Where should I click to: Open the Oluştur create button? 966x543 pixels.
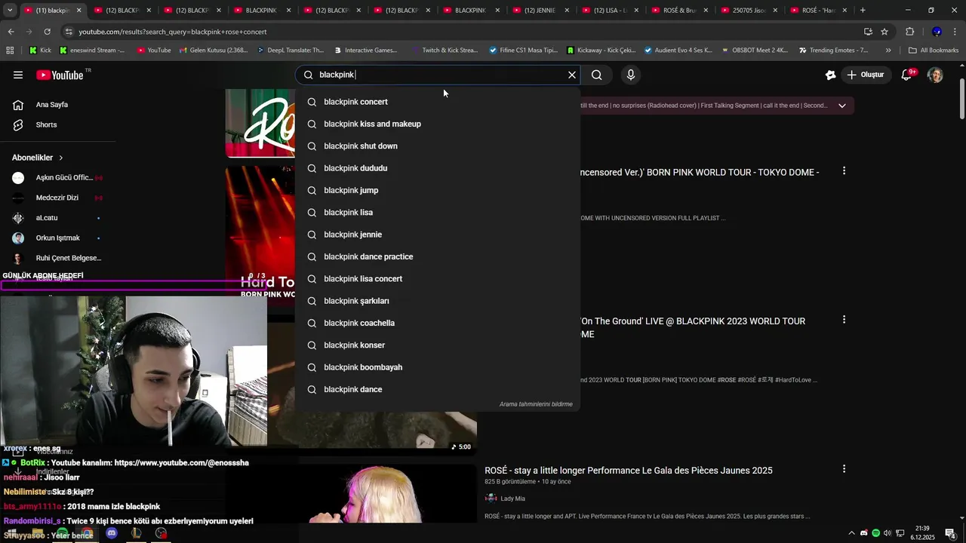(865, 75)
